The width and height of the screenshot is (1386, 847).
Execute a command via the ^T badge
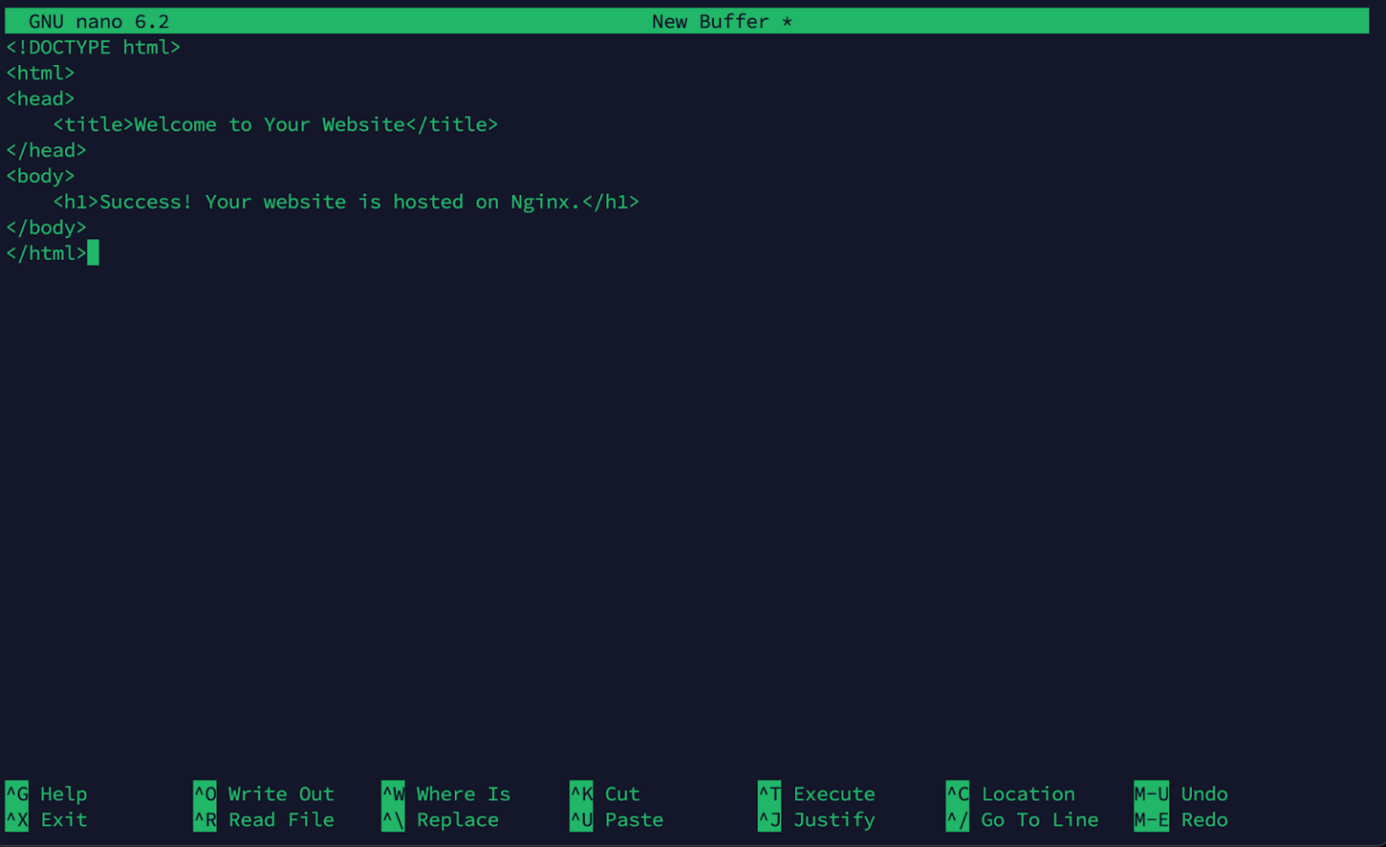point(769,794)
